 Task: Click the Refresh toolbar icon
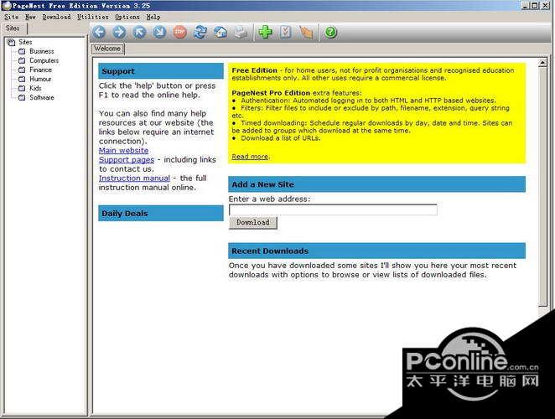(x=200, y=33)
